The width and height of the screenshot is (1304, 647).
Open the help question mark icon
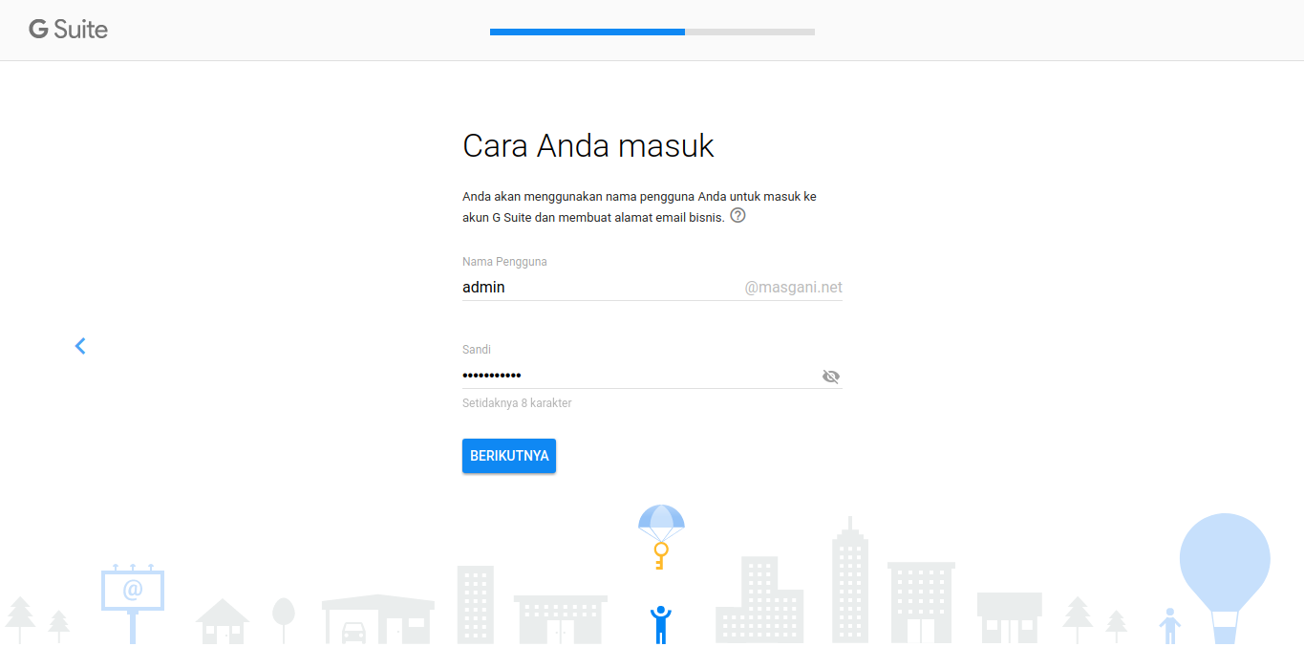(738, 216)
